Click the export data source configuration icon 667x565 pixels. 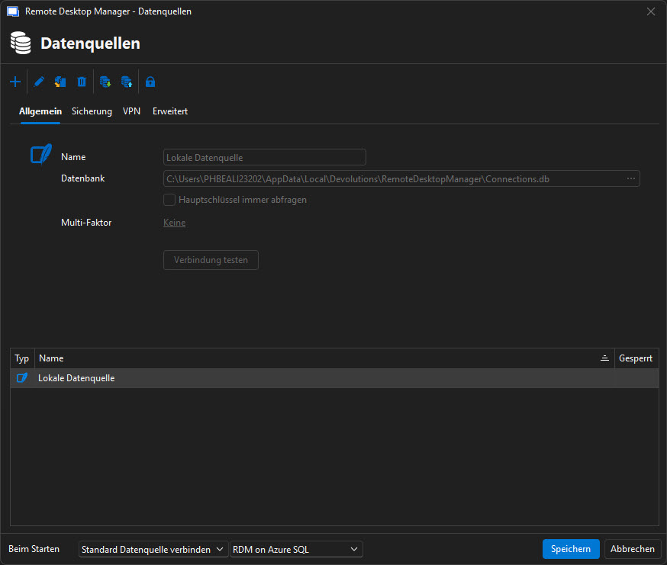127,82
